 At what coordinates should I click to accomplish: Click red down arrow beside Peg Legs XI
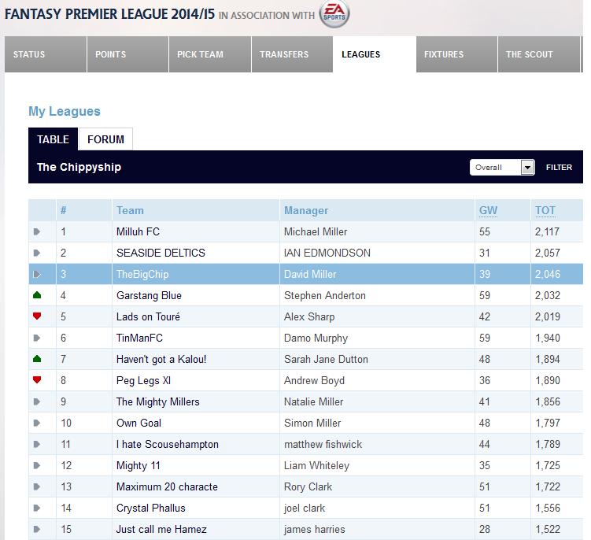pos(37,380)
